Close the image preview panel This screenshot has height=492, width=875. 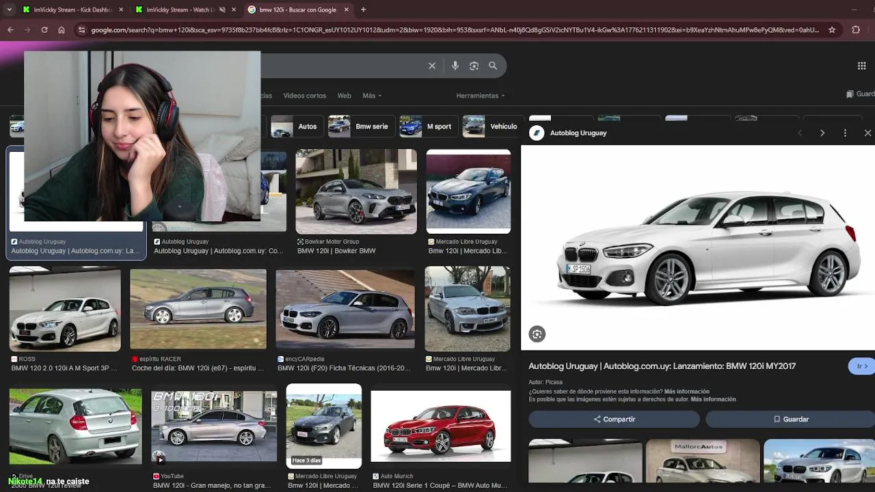[x=867, y=133]
